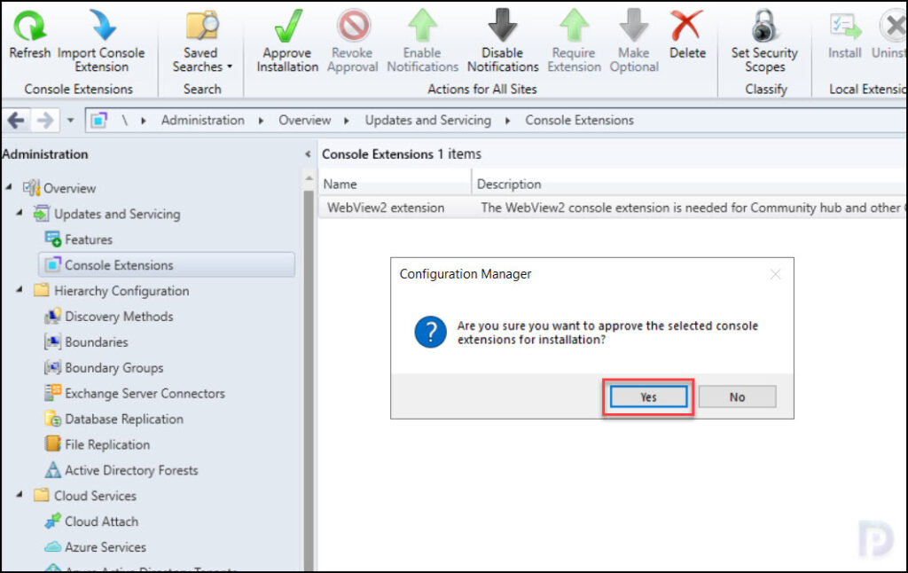The height and width of the screenshot is (573, 908).
Task: Sort by Name column header
Action: 395,184
